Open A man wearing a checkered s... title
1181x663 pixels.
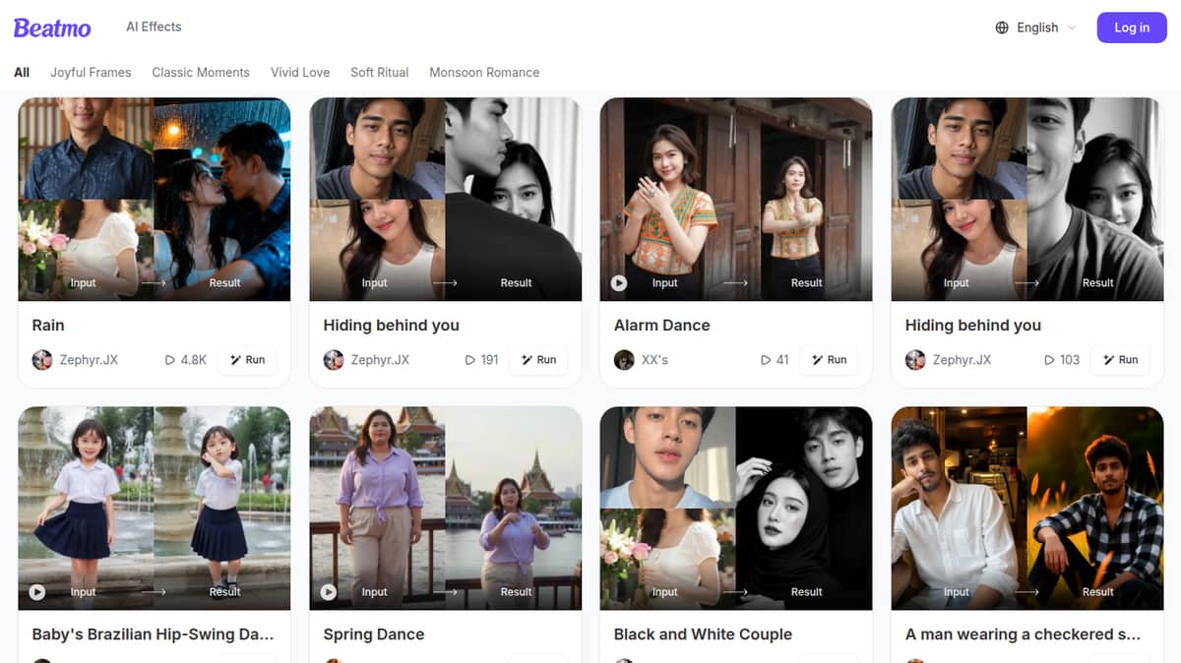click(x=1023, y=634)
